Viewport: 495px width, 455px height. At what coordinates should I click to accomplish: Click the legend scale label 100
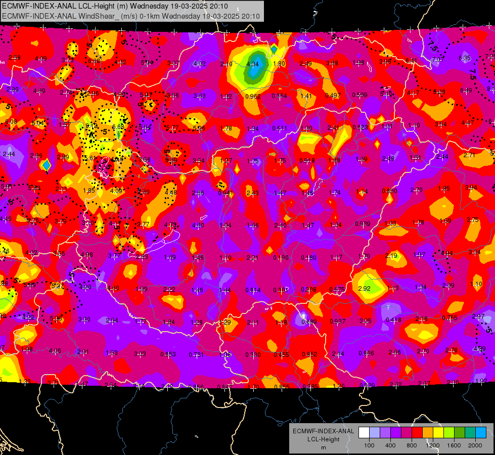point(369,445)
